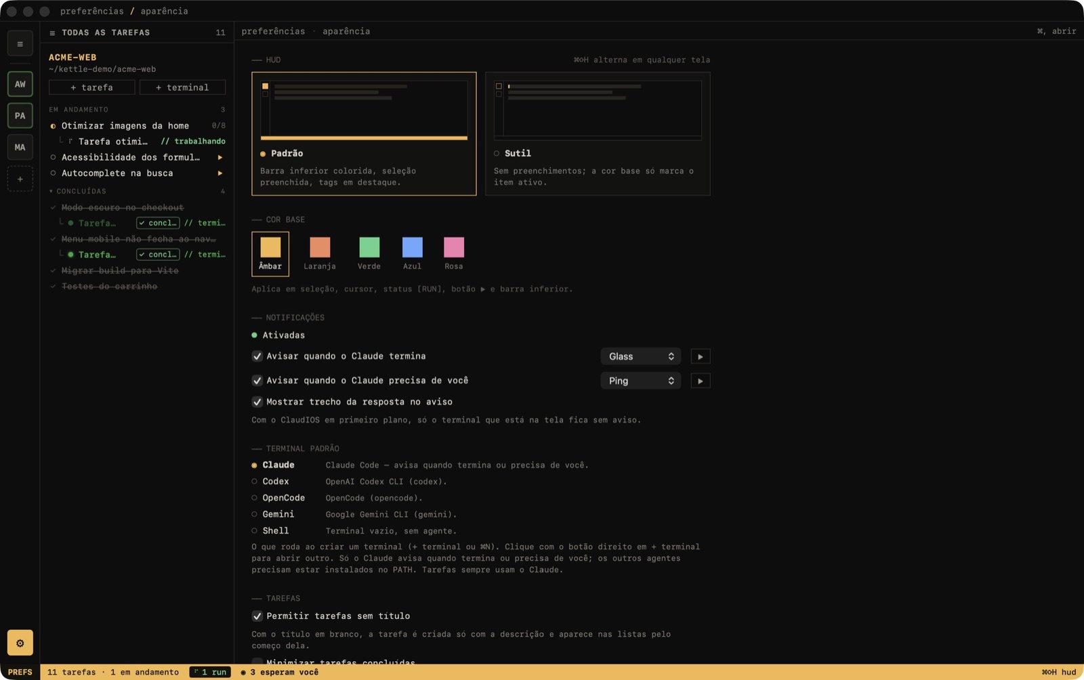This screenshot has width=1084, height=680.
Task: Toggle Avisar quando o Claude precisa de você
Action: click(257, 381)
